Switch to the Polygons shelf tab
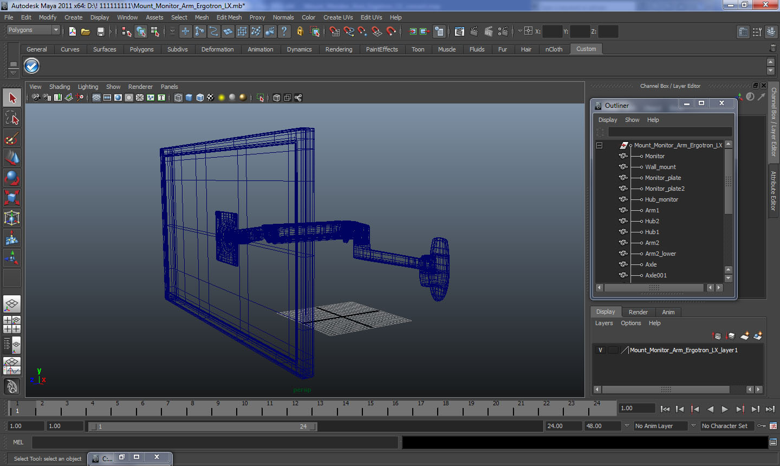Image resolution: width=780 pixels, height=466 pixels. coord(142,49)
